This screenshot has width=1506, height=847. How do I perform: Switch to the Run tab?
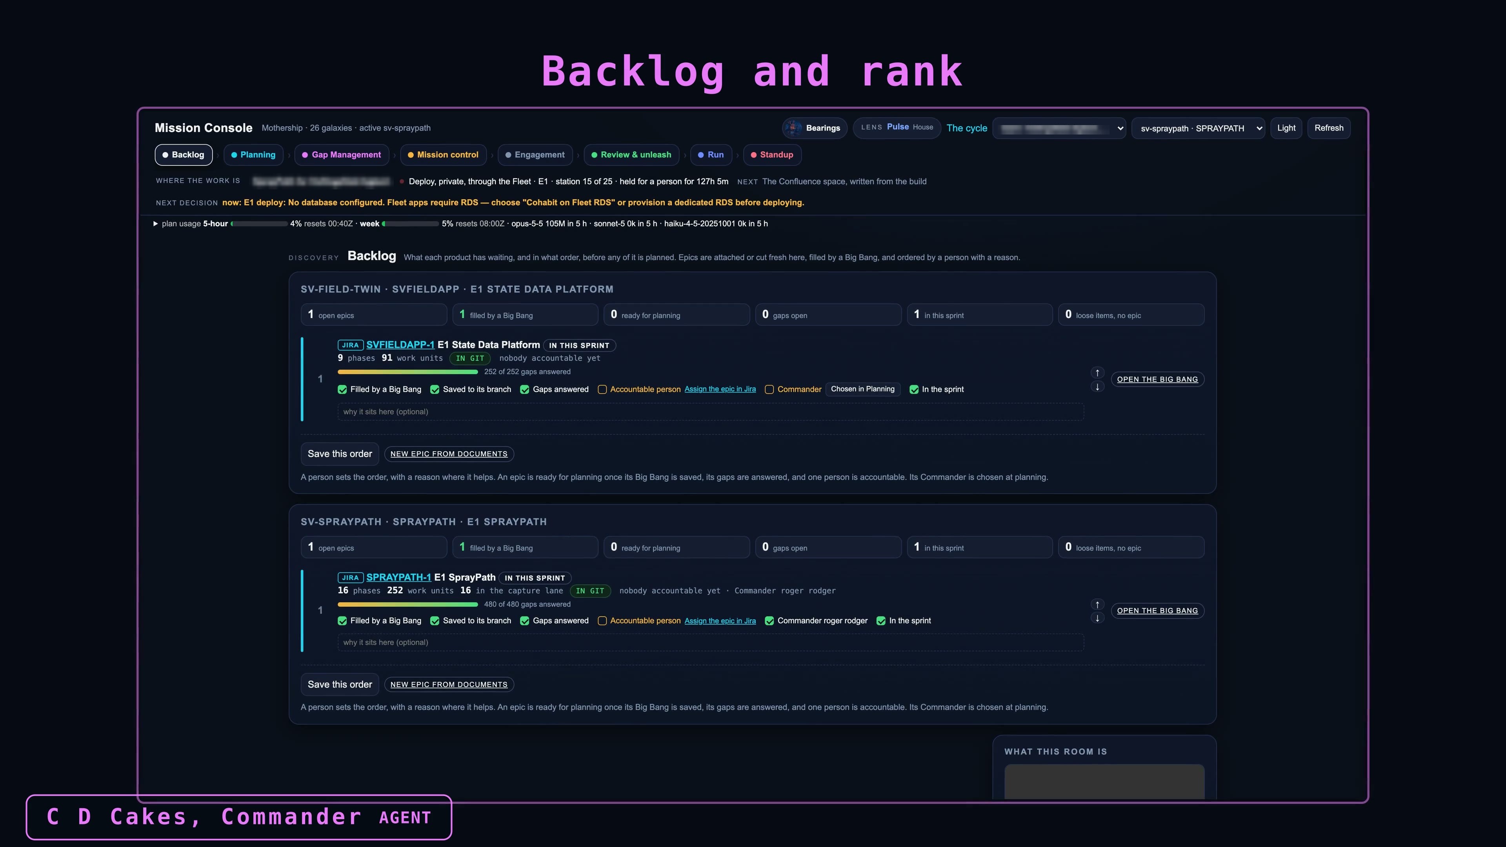(x=711, y=155)
